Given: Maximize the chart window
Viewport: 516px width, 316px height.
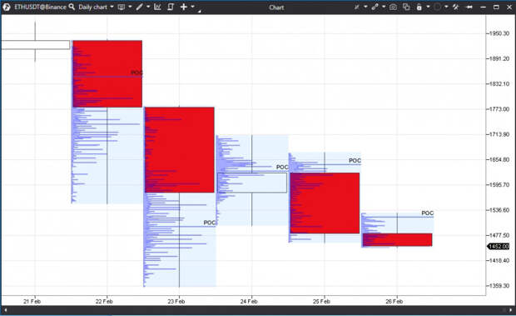Looking at the screenshot, I should tap(496, 7).
